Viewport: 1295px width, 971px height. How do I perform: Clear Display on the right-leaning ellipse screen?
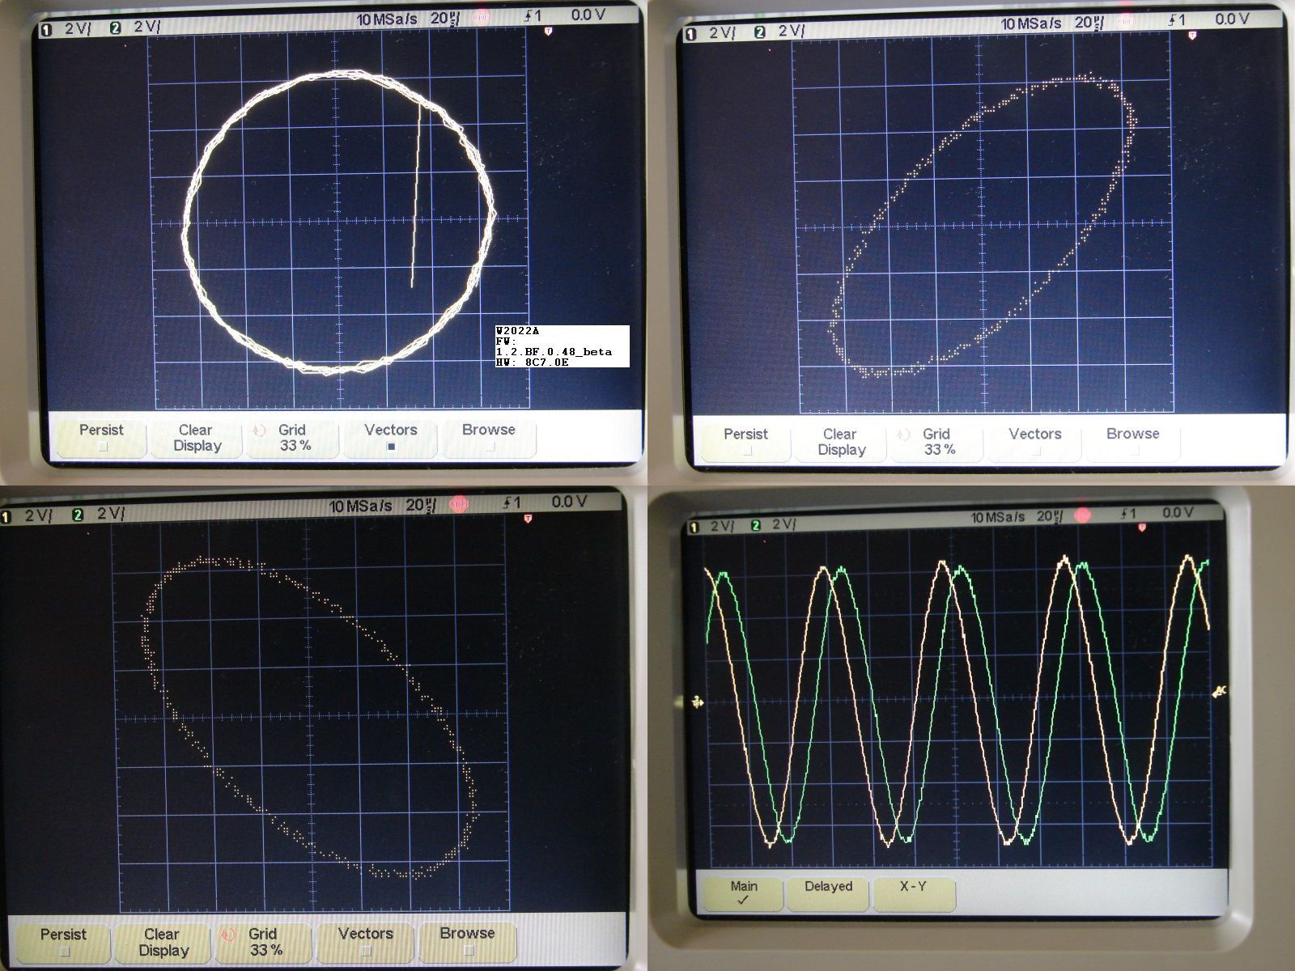[840, 442]
